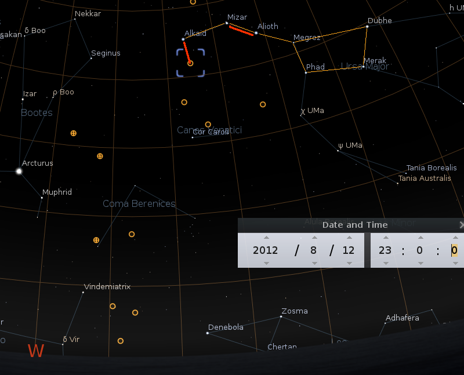Click the orange marker inside the selection brackets

(190, 63)
